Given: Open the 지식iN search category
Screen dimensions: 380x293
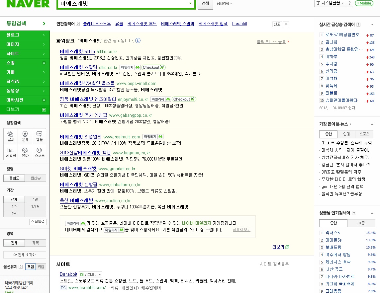Looking at the screenshot, I should pos(25,82).
